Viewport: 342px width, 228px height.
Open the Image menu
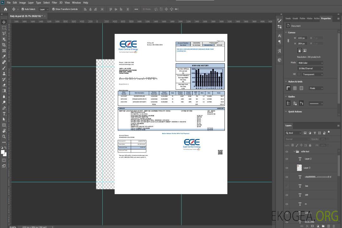point(22,3)
